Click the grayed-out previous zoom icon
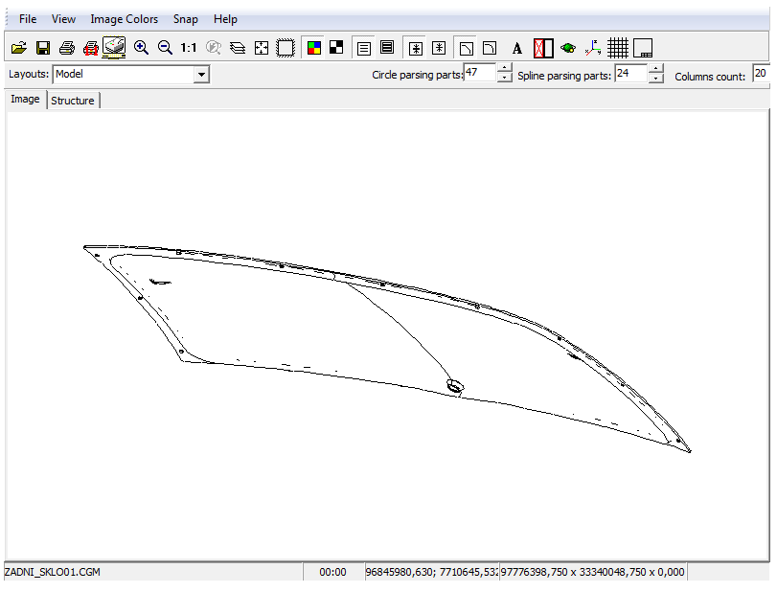The height and width of the screenshot is (592, 777). pos(213,48)
